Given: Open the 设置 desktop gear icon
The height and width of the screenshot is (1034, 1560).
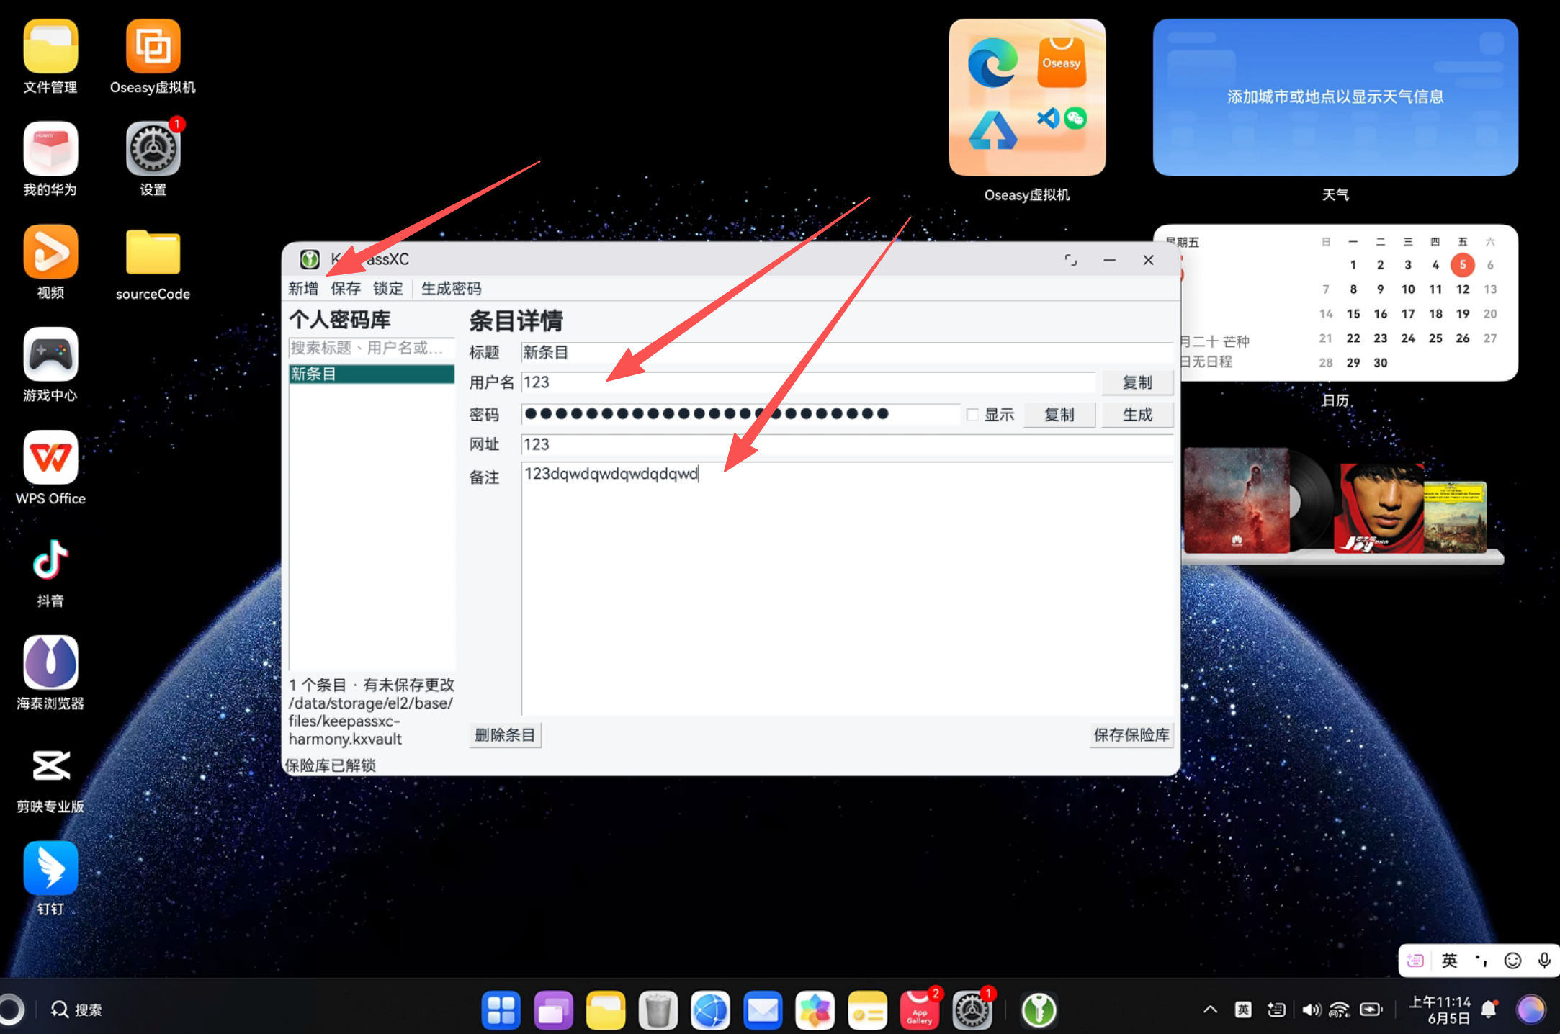Looking at the screenshot, I should pyautogui.click(x=153, y=148).
